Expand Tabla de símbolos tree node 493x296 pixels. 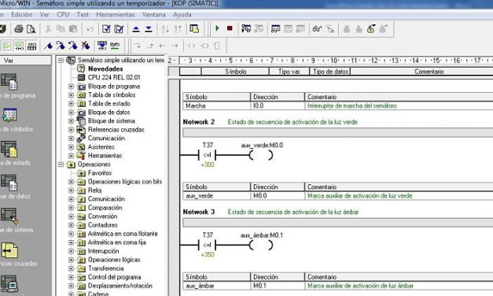coord(71,94)
